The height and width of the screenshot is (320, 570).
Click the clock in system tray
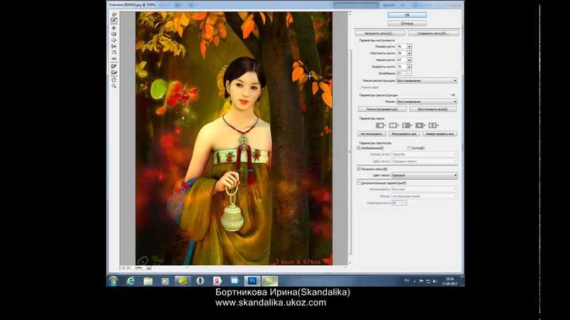tap(450, 281)
